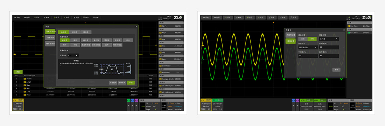Add channel C2 using its plus icon
This screenshot has height=126, width=385.
(x=128, y=105)
